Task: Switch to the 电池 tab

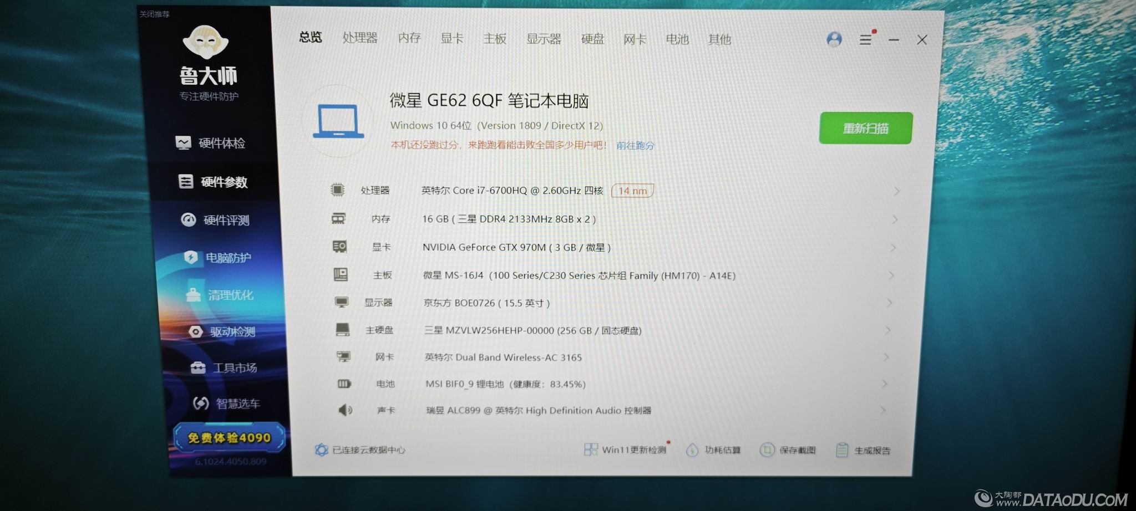Action: (677, 39)
